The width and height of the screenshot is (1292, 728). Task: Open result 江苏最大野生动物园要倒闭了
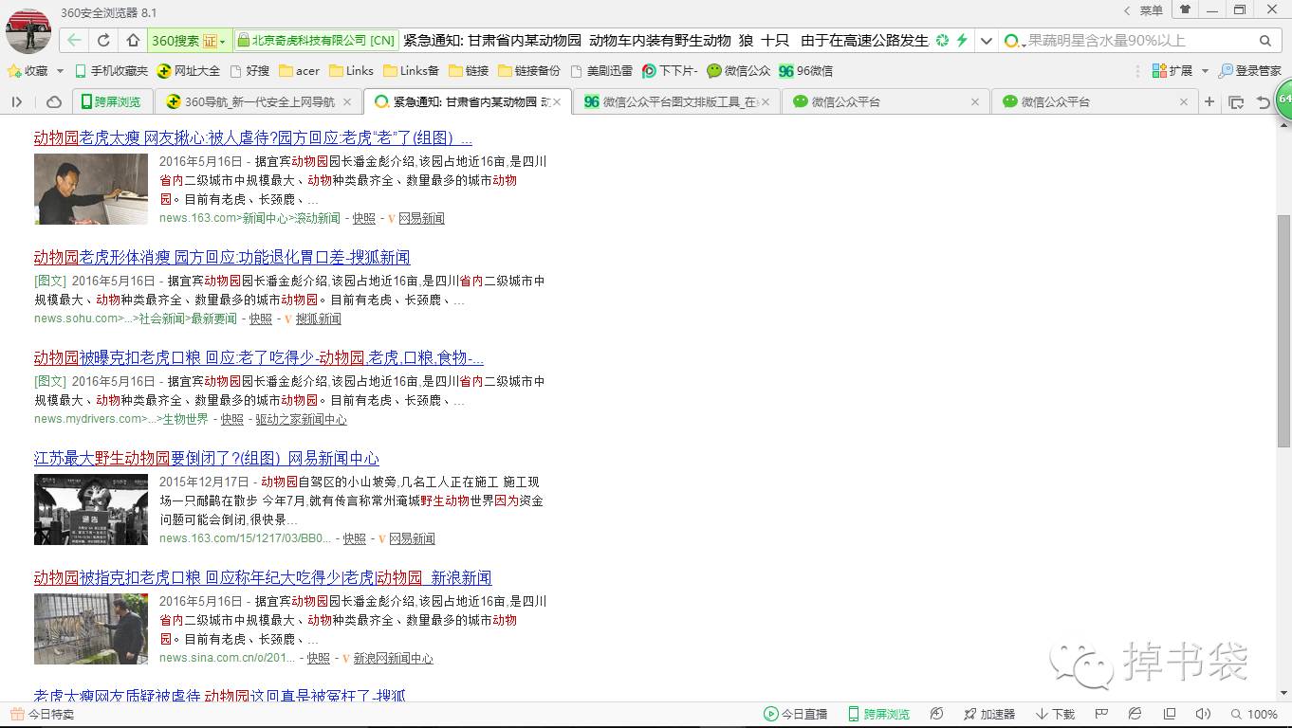tap(207, 459)
